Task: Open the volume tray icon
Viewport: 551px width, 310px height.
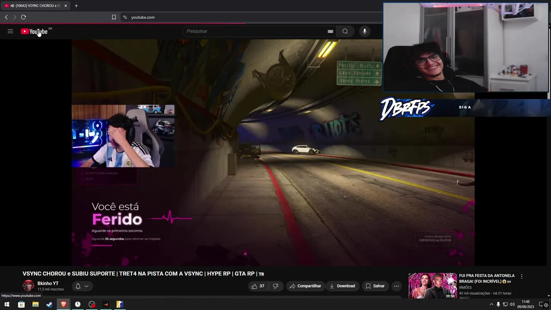Action: point(512,304)
